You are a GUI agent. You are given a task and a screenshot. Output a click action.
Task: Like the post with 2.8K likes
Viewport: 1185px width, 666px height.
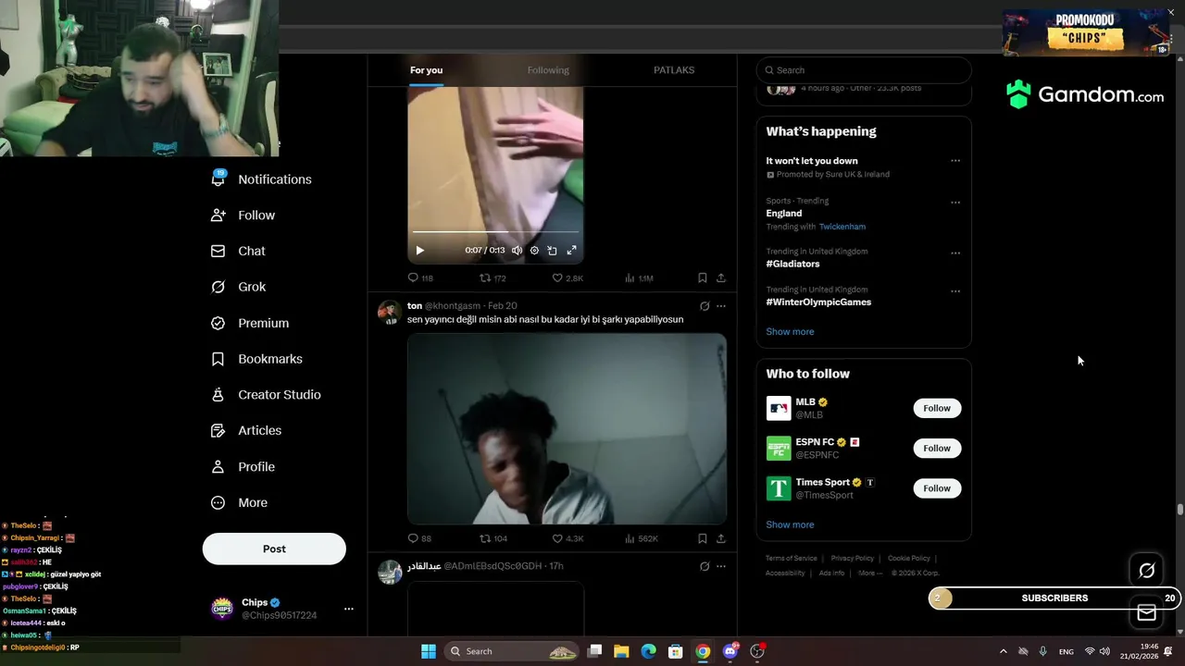568,277
